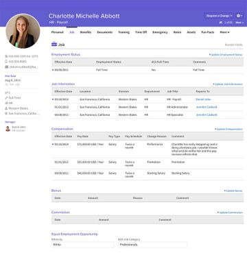Open Jennifer Caldwell link in HR Administrator row
Image resolution: width=247 pixels, height=253 pixels.
(207, 107)
